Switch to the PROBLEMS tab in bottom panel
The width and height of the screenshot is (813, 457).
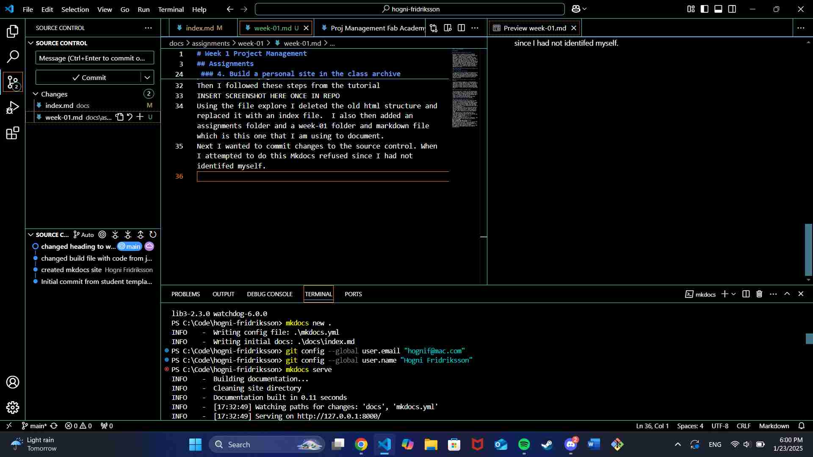(186, 294)
